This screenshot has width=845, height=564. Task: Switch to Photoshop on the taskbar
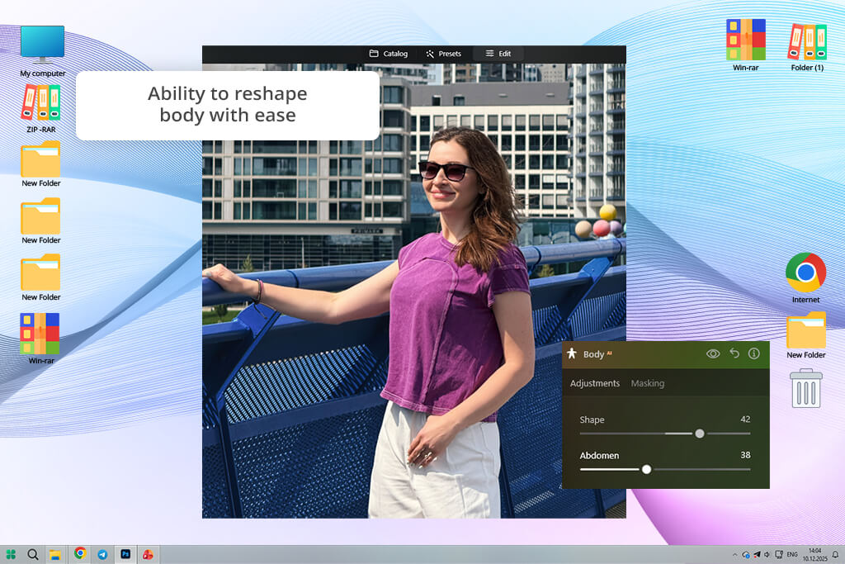(x=125, y=554)
